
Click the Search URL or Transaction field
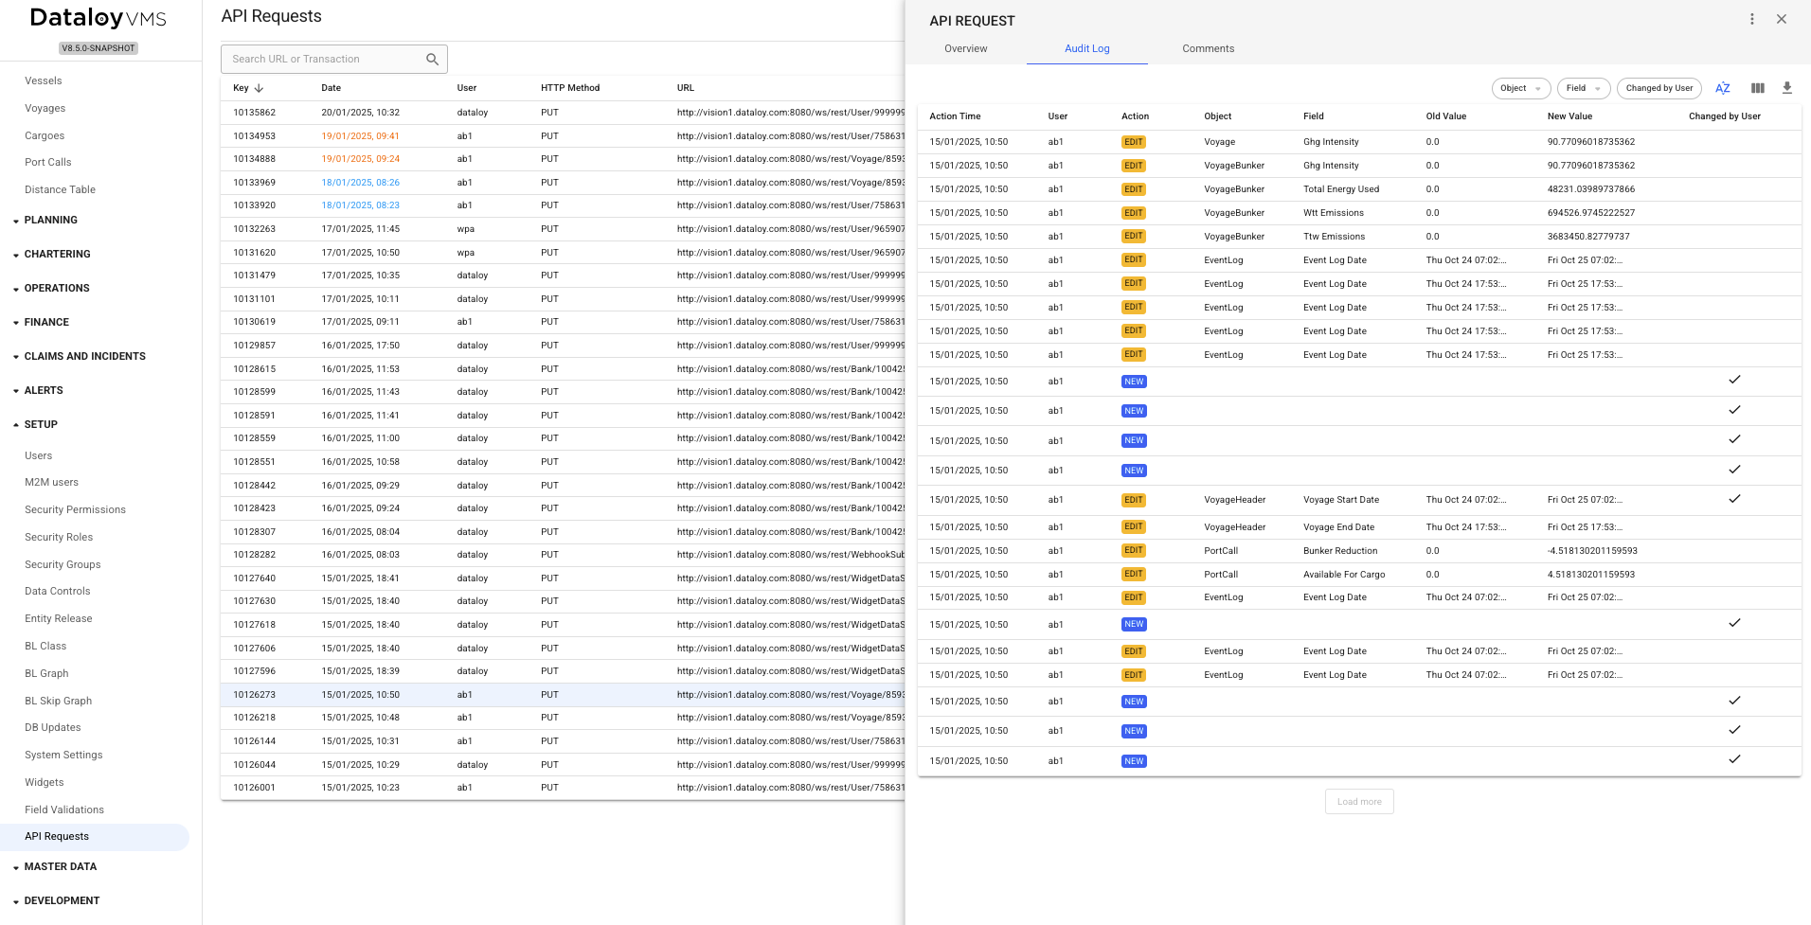[322, 59]
